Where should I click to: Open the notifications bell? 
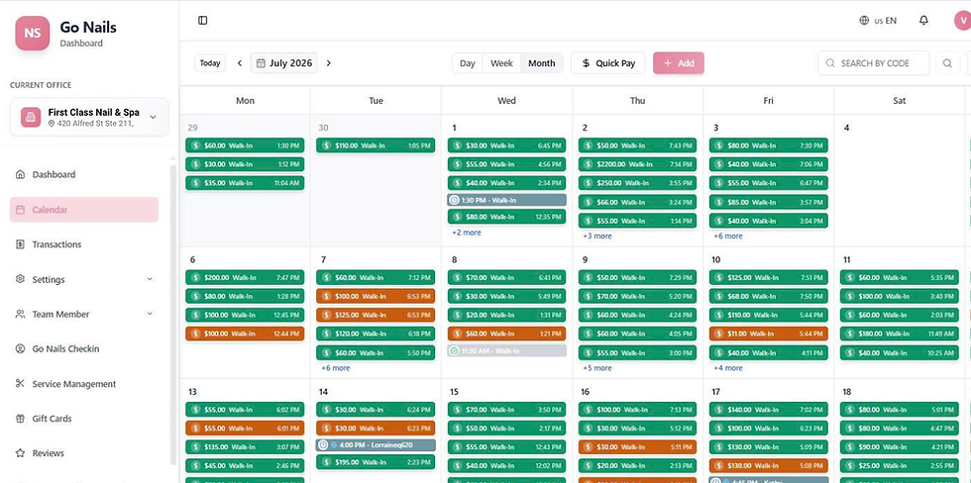pyautogui.click(x=923, y=21)
